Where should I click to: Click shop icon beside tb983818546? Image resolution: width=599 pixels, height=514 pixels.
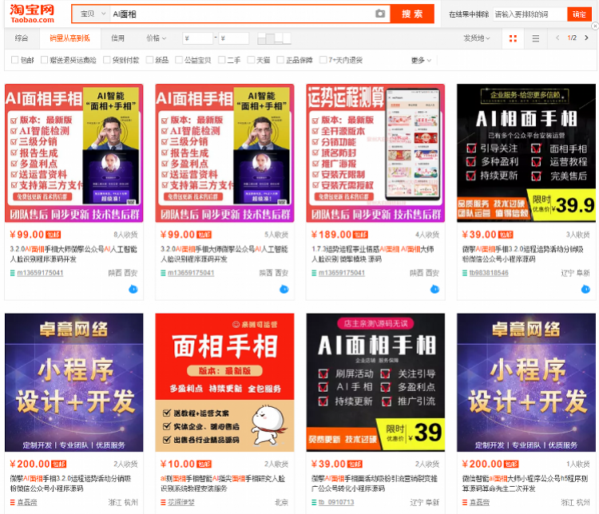(465, 273)
